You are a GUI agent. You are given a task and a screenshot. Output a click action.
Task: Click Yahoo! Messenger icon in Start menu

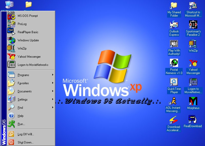[x=11, y=57]
